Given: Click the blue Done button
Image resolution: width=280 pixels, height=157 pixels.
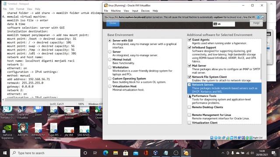Looking at the screenshot, I should click(x=113, y=23).
